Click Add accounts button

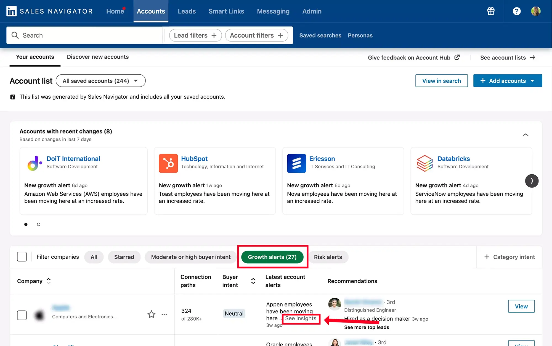[508, 80]
